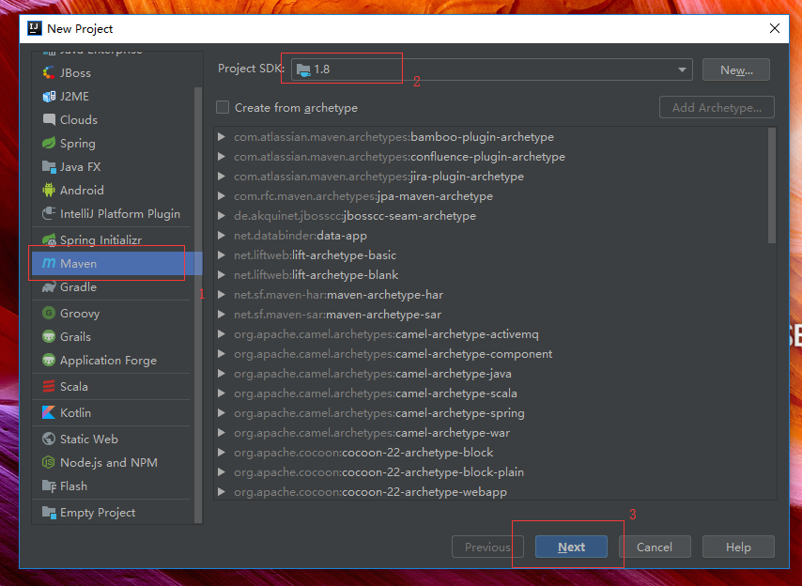This screenshot has width=802, height=586.
Task: Select camel-archetype-war row text
Action: (x=372, y=433)
